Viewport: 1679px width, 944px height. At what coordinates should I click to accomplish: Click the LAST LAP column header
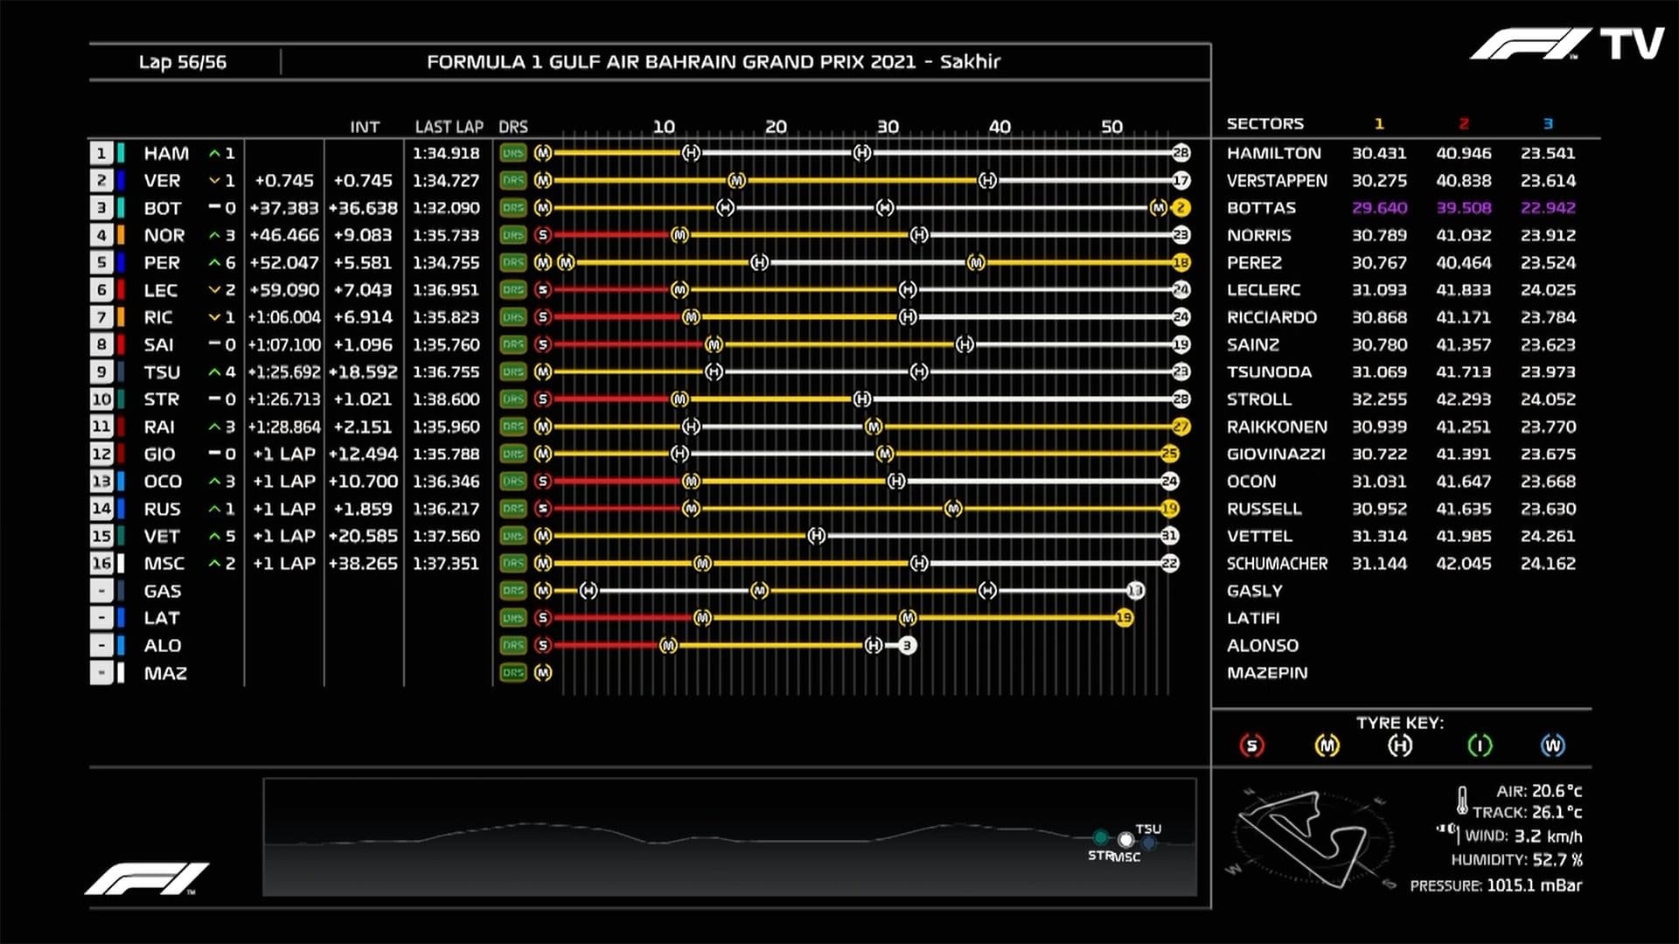(x=449, y=127)
